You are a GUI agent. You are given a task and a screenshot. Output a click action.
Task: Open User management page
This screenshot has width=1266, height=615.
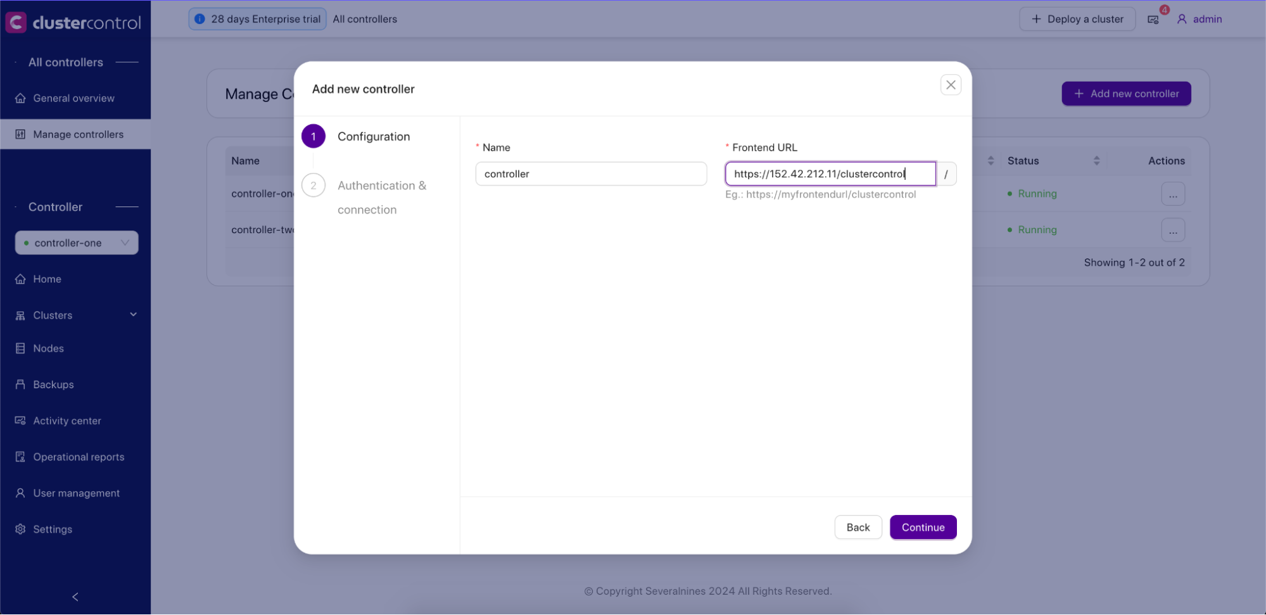coord(75,493)
